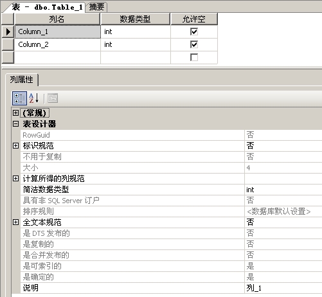322x297 pixels.
Task: Click the 否 value of RowGuid
Action: coord(250,135)
